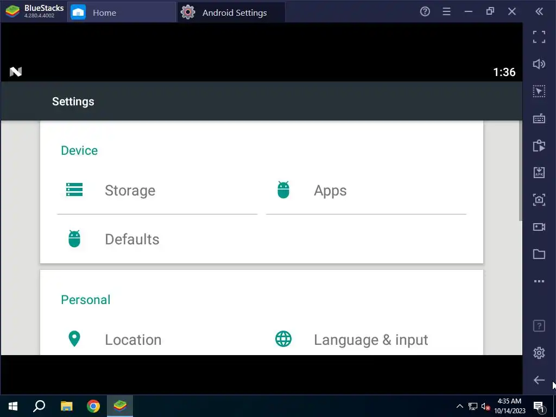Screen dimensions: 556x417
Task: Open BlueStacks settings gear in sidebar
Action: tap(539, 353)
